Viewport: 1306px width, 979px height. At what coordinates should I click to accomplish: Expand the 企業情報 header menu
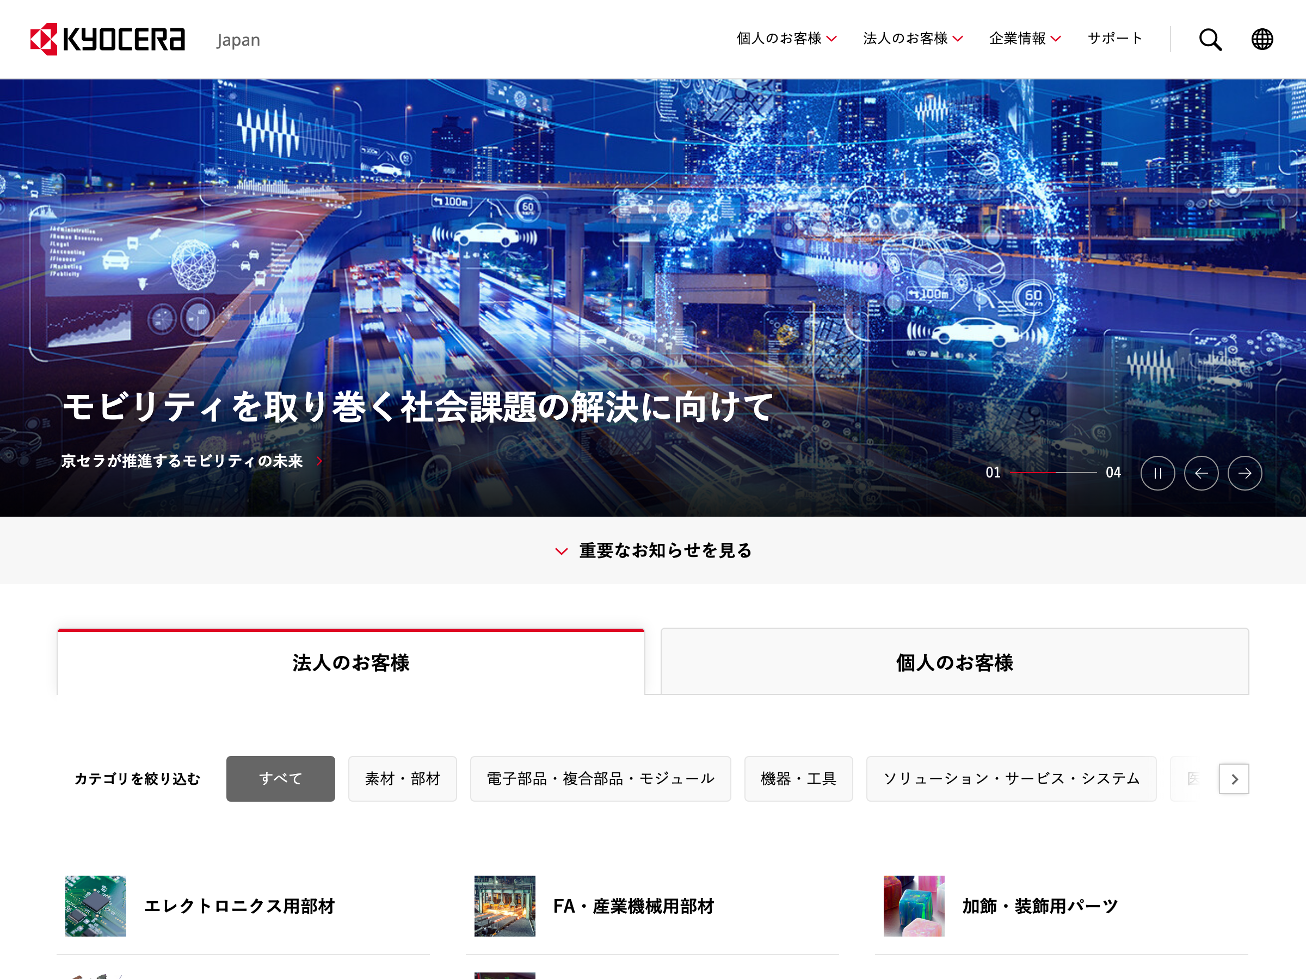[1025, 39]
